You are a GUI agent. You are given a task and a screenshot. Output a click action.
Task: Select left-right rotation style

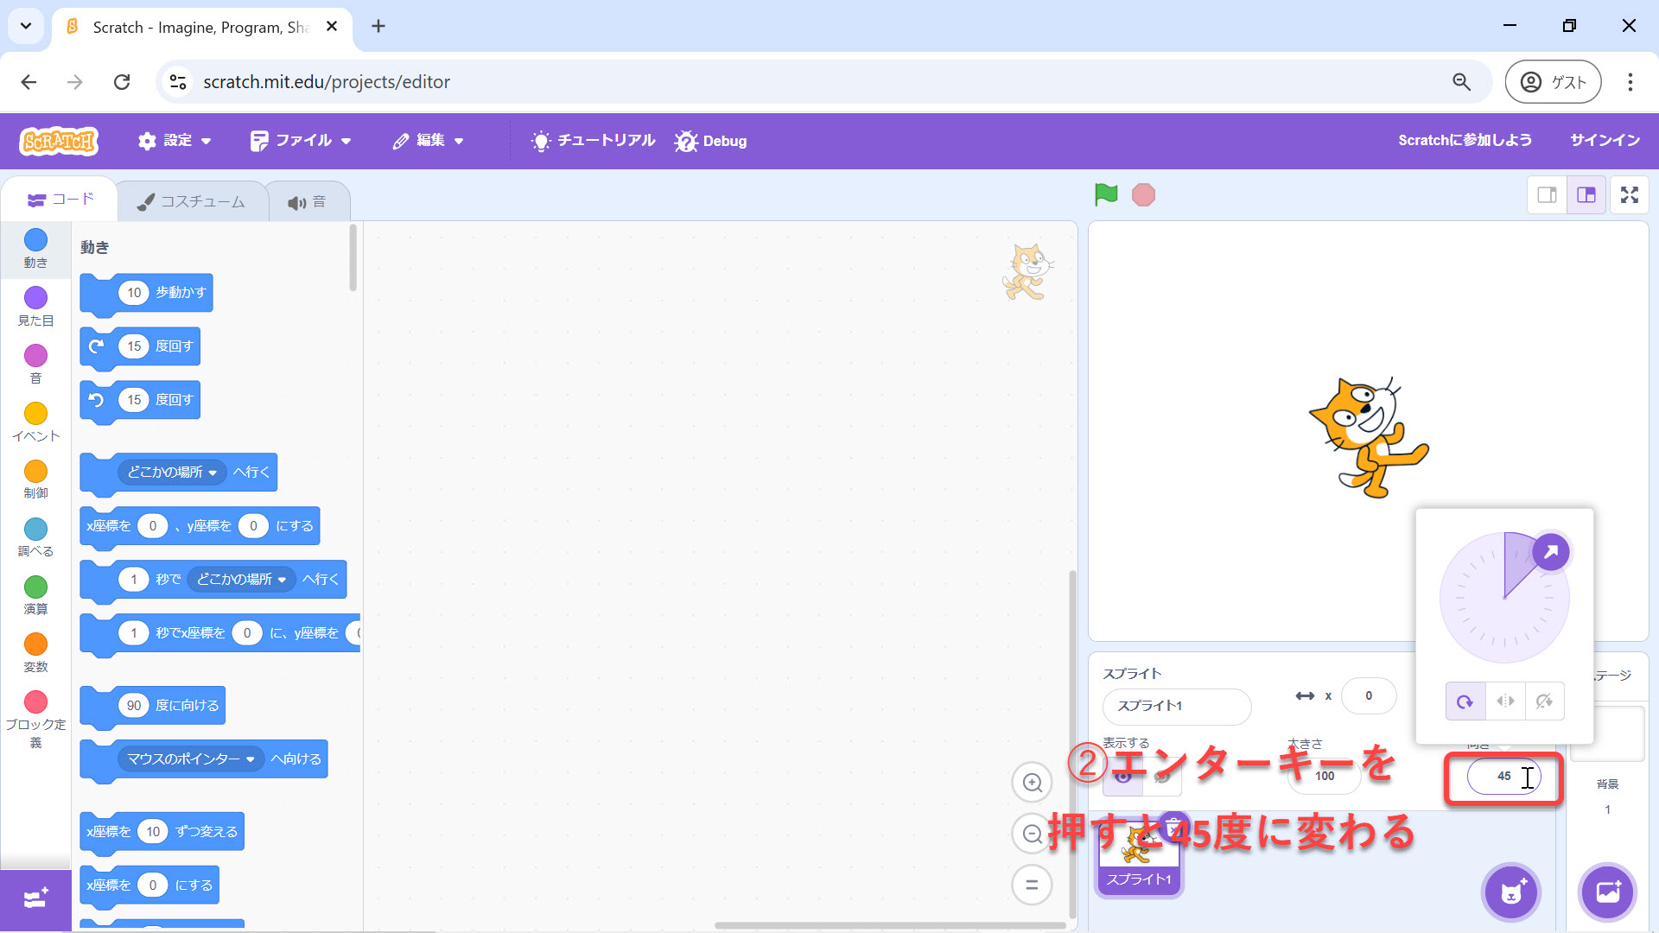pos(1505,701)
